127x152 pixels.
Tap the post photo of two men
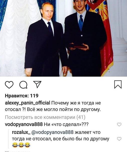coord(63,38)
